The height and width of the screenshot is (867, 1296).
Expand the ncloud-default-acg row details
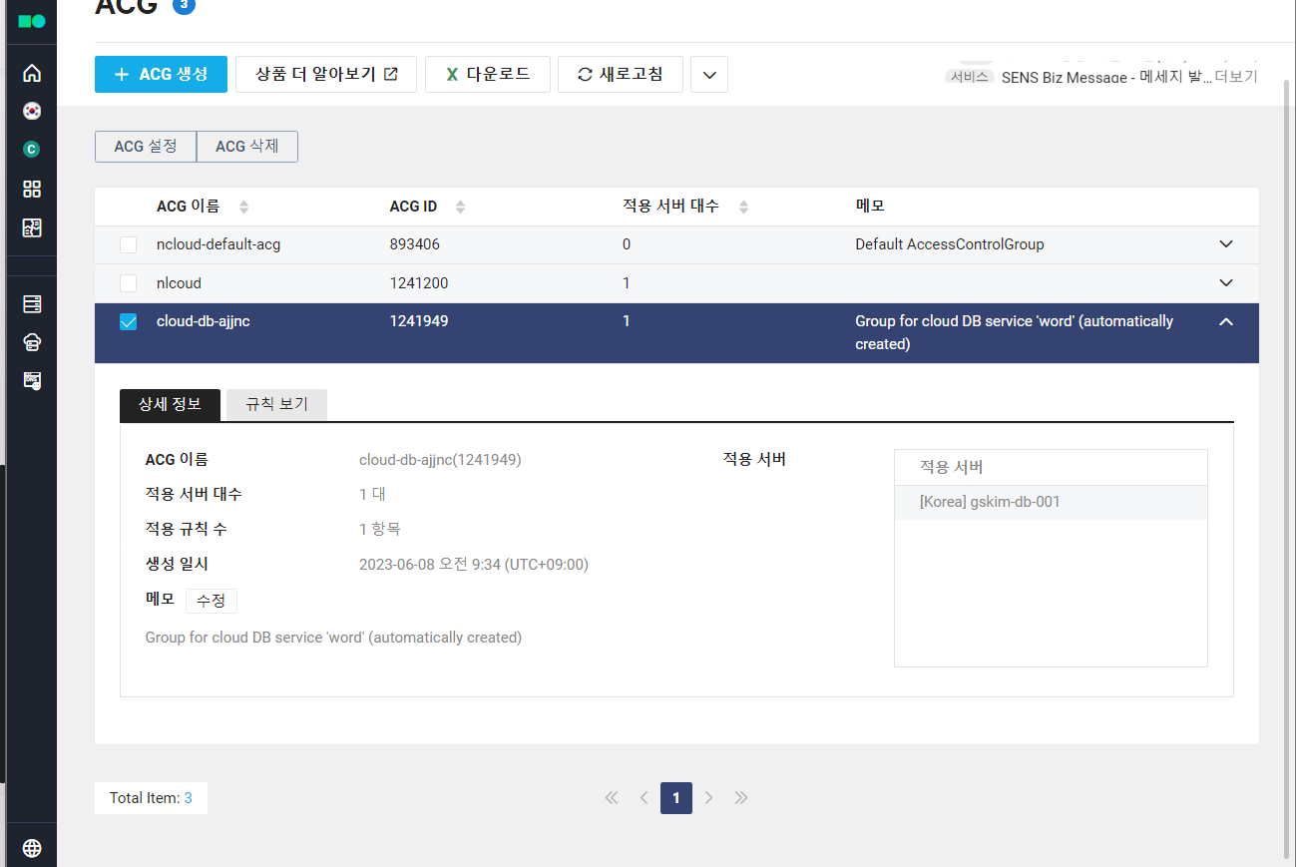(1226, 244)
